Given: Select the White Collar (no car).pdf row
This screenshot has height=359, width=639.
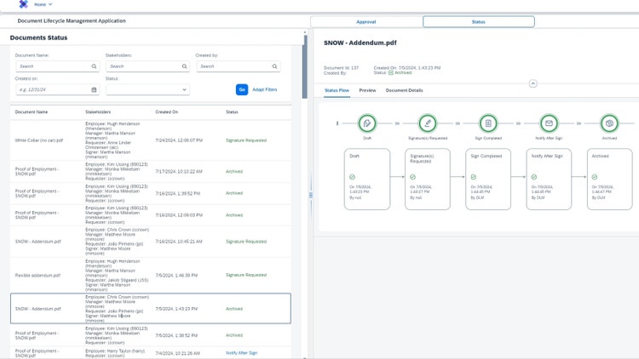Looking at the screenshot, I should pyautogui.click(x=151, y=140).
